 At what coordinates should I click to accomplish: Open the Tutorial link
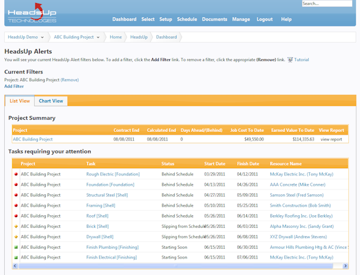(301, 60)
